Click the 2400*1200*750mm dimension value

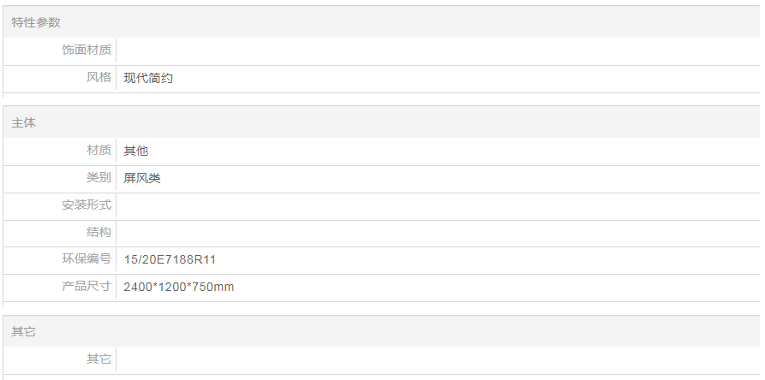pos(178,287)
